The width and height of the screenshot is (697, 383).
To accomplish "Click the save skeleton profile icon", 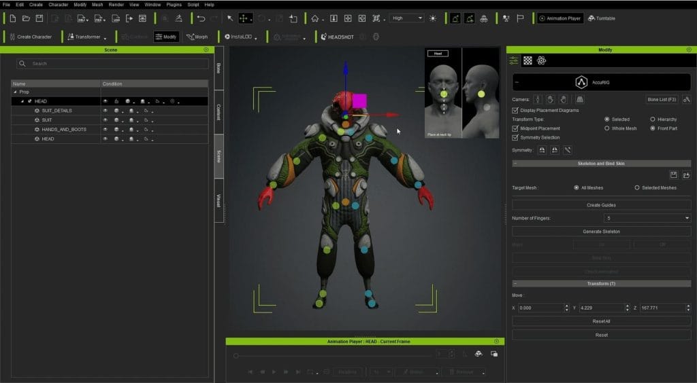I will pos(673,175).
